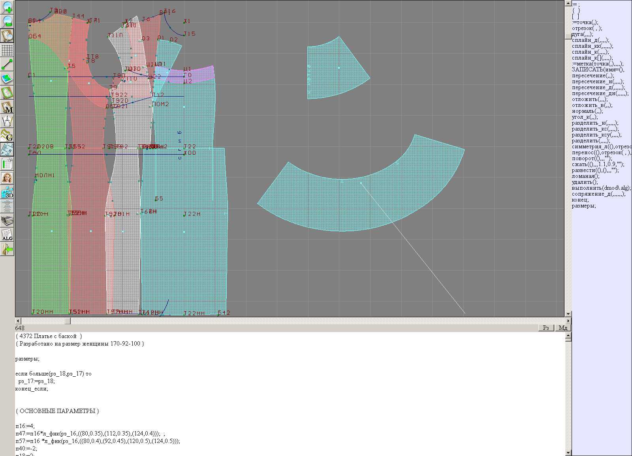The height and width of the screenshot is (456, 632).
Task: Open the ALG algorithm document icon
Action: pos(7,235)
